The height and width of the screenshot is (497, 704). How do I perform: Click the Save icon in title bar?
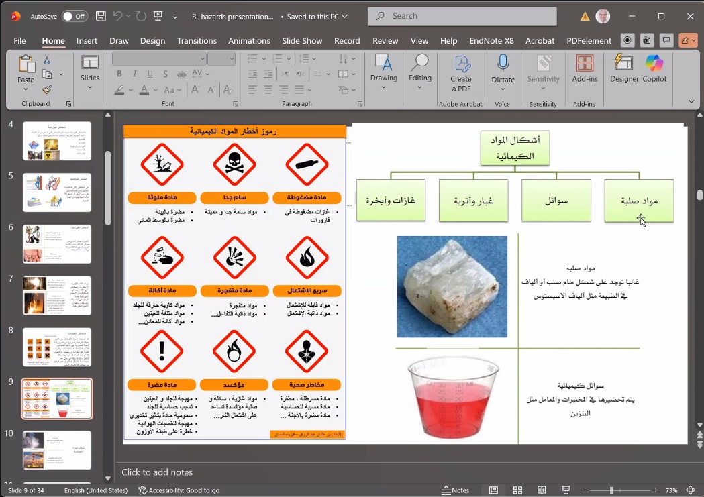click(101, 17)
